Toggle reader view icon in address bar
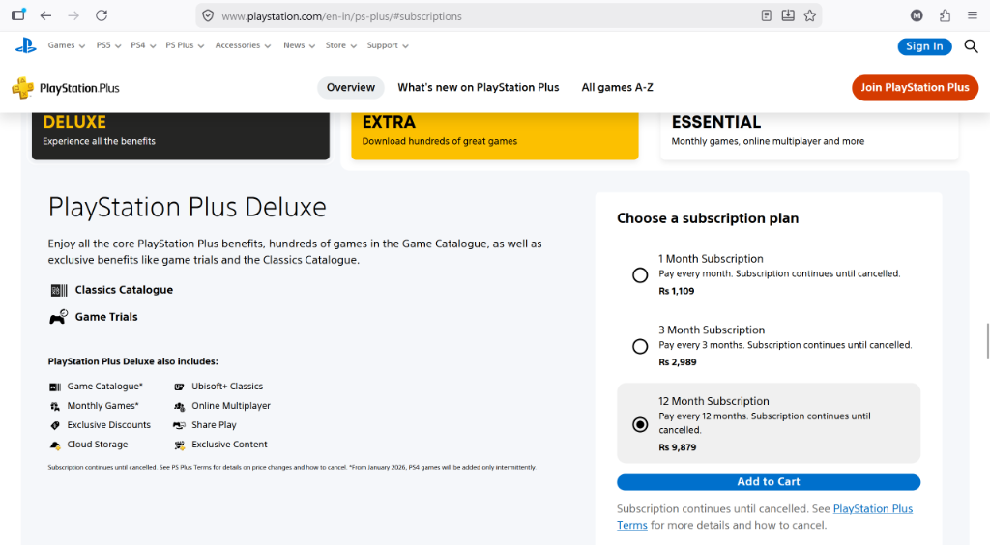 pos(766,15)
